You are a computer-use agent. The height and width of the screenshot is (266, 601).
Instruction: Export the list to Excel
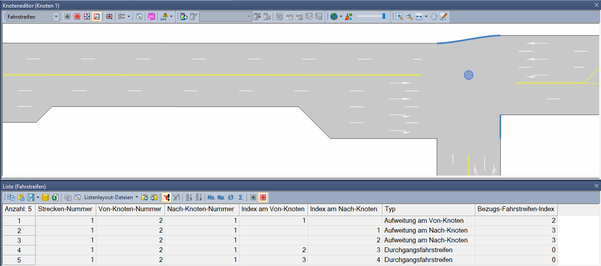(55, 197)
